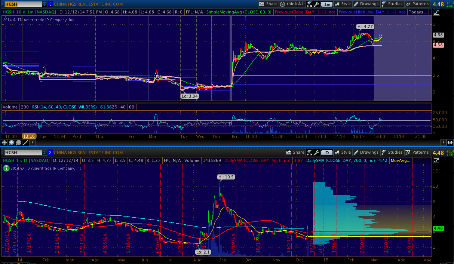
Task: Click the upper chart quick study beaker icon
Action: pos(310,4)
